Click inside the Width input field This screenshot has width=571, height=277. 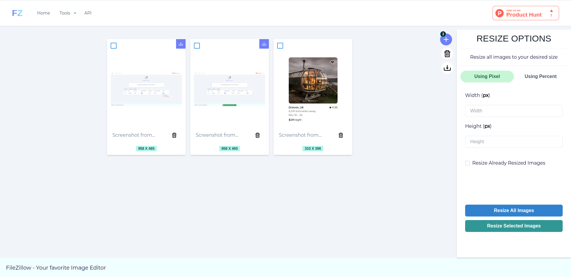pyautogui.click(x=514, y=111)
